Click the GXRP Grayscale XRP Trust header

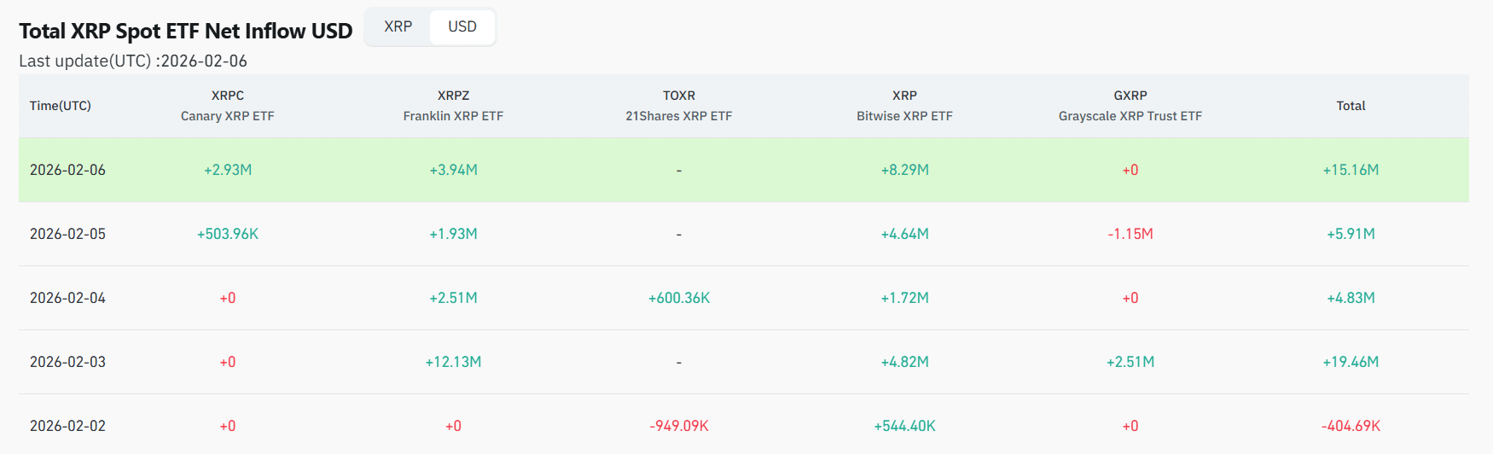click(1130, 106)
